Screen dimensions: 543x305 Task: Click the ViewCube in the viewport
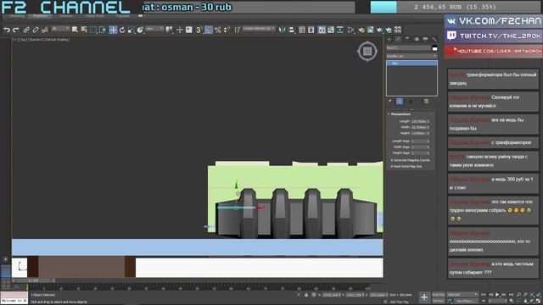point(367,52)
